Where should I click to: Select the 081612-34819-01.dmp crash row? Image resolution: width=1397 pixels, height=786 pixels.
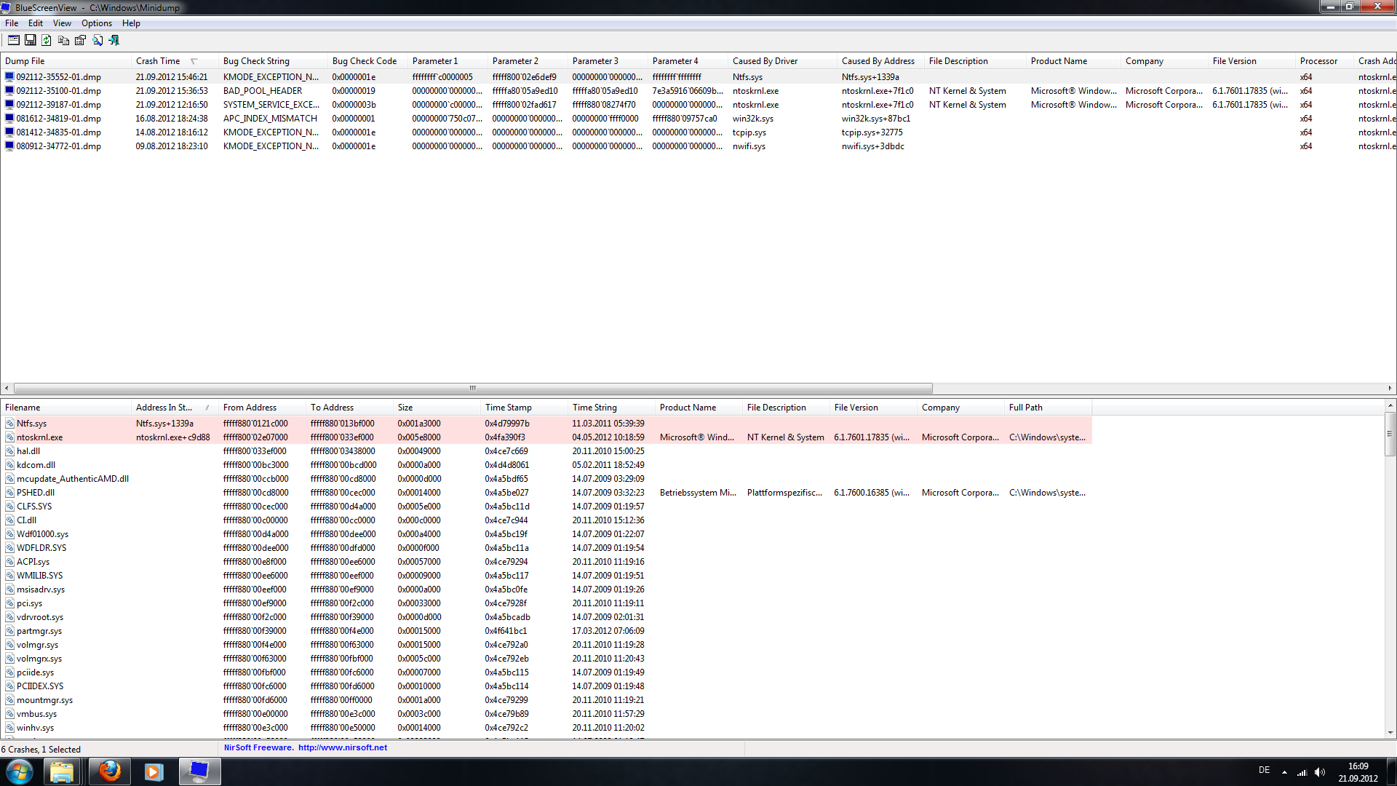pos(58,119)
